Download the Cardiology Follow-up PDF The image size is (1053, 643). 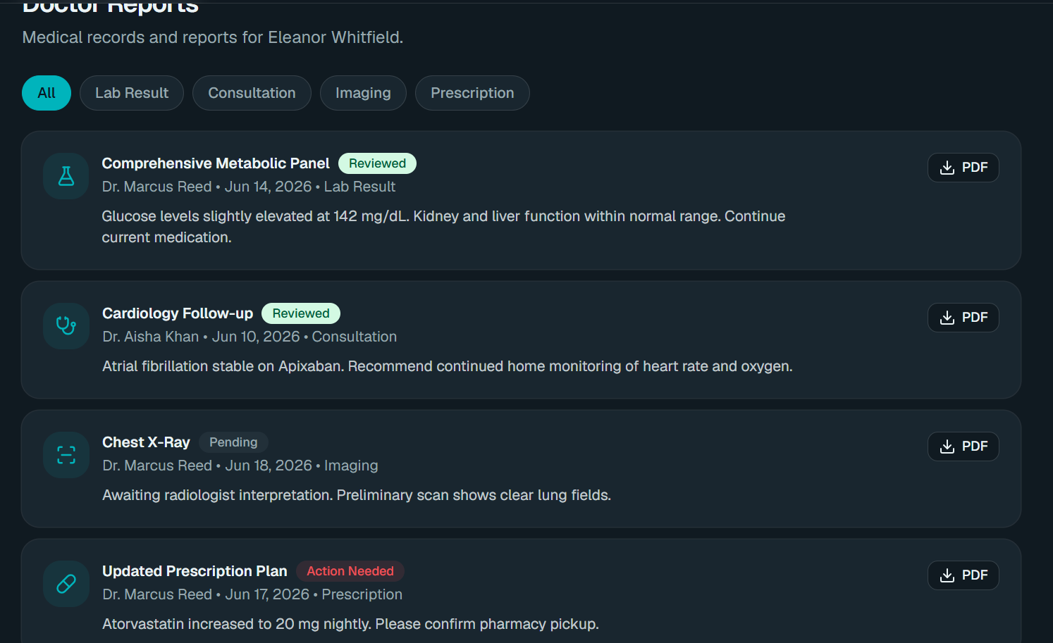[963, 318]
